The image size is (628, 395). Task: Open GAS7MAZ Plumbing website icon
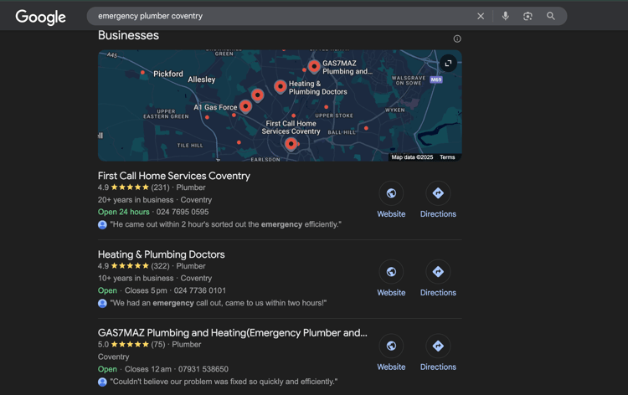tap(391, 346)
